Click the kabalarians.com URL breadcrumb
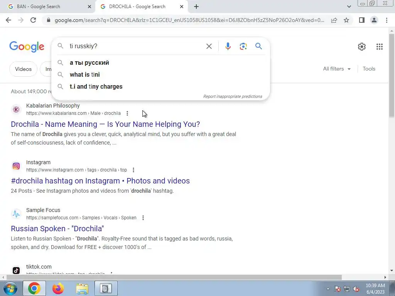This screenshot has width=395, height=296. coord(73,113)
